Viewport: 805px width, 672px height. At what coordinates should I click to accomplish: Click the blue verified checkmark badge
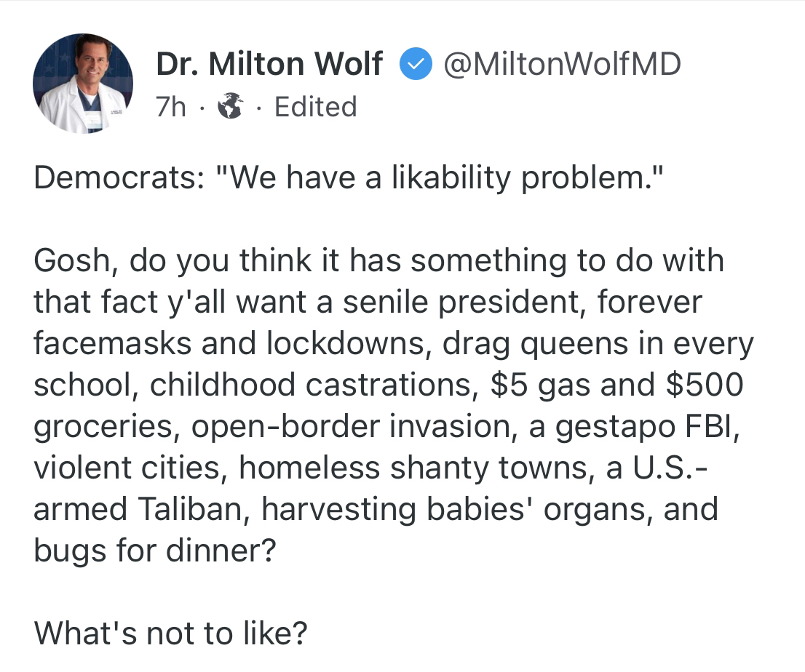click(413, 65)
